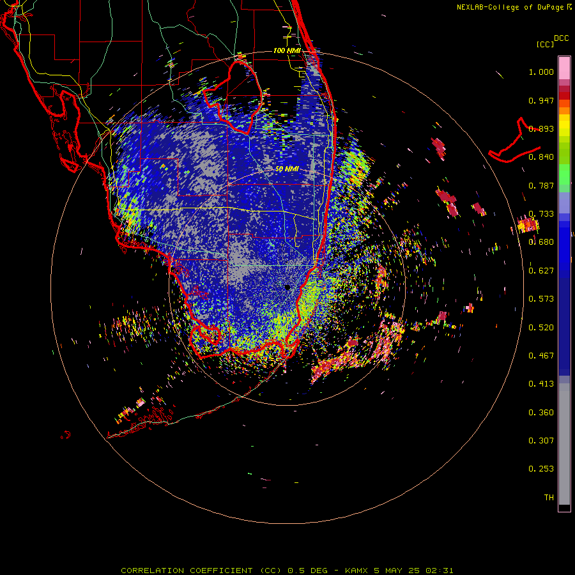Click the 0.787 scale value
Viewport: 575px width, 575px height.
click(x=541, y=185)
